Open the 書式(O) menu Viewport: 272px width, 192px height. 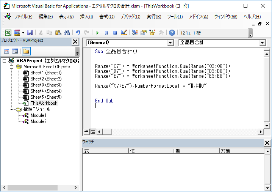pos(107,17)
